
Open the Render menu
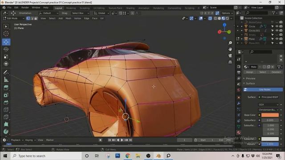[x=25, y=8]
